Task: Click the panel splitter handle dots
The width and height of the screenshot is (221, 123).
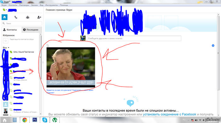Action: point(43,62)
